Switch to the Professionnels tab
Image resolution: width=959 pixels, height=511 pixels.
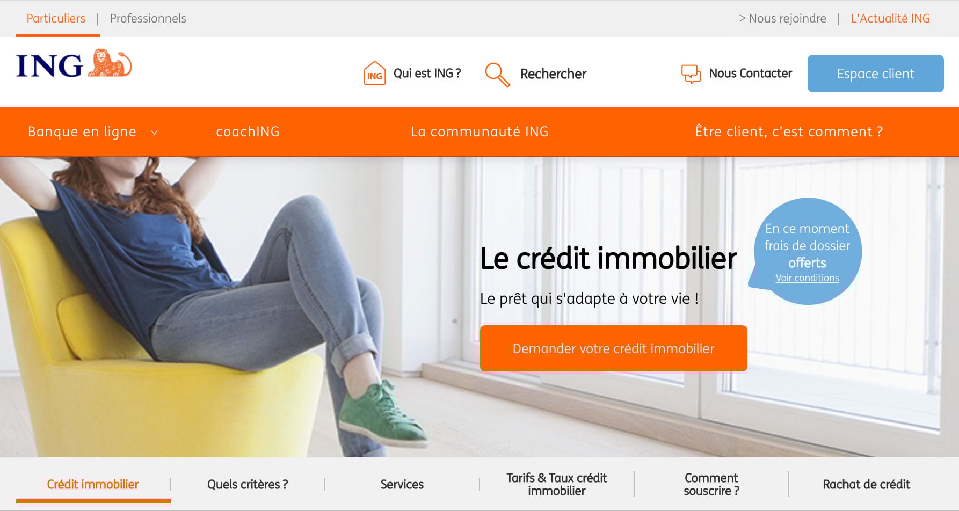point(148,18)
